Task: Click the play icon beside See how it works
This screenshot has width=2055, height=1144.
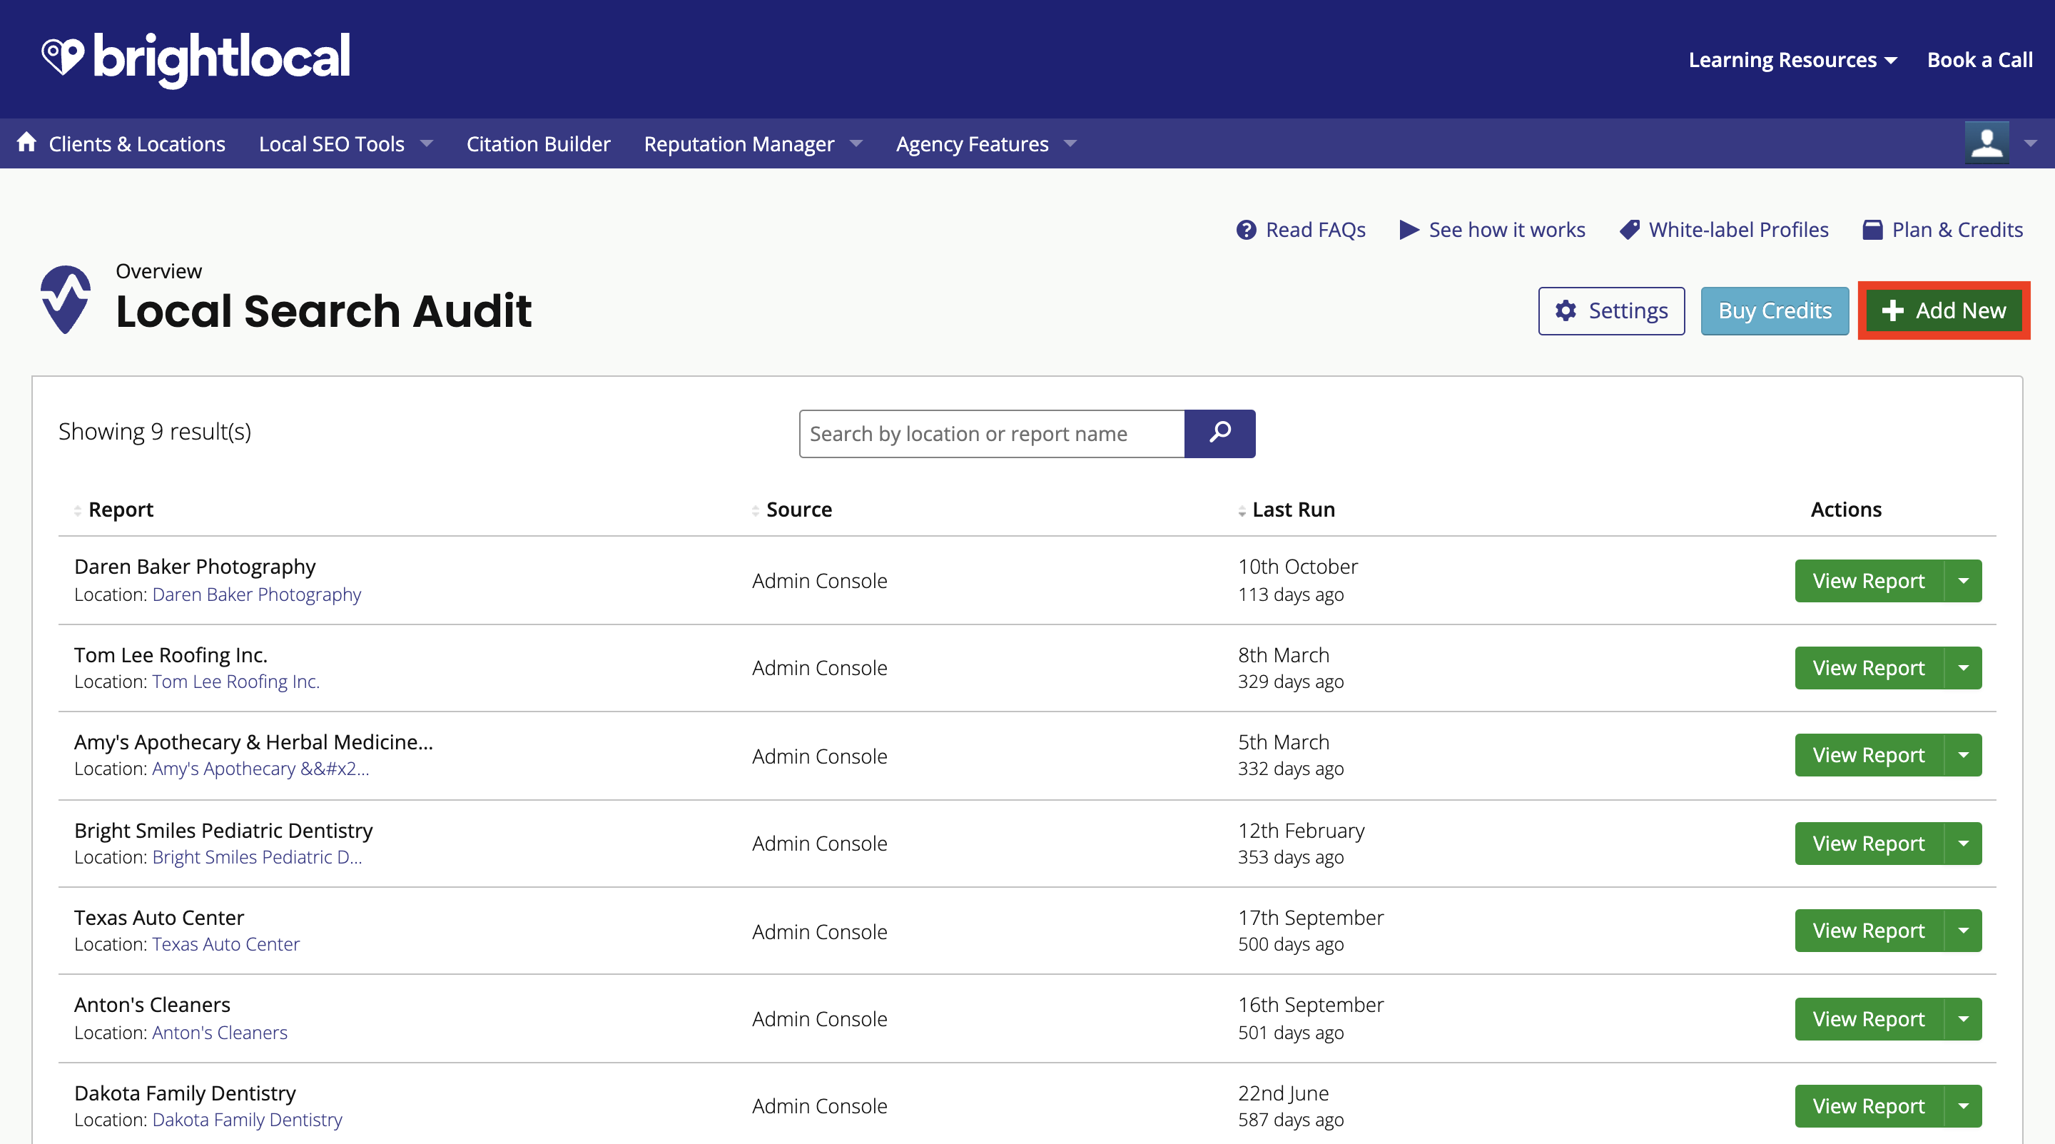Action: [x=1409, y=230]
